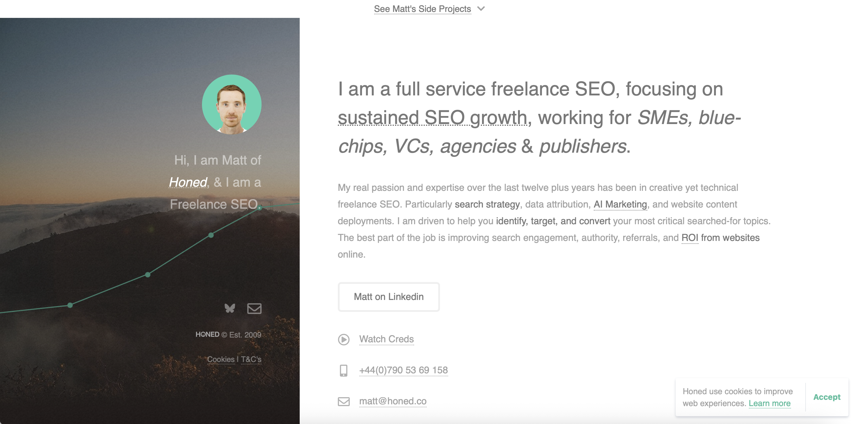Click the play icon beside Watch Creds
Image resolution: width=855 pixels, height=424 pixels.
[x=343, y=339]
